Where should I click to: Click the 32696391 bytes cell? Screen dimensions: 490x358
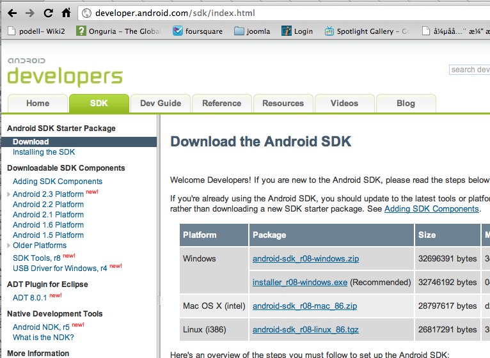coord(448,259)
